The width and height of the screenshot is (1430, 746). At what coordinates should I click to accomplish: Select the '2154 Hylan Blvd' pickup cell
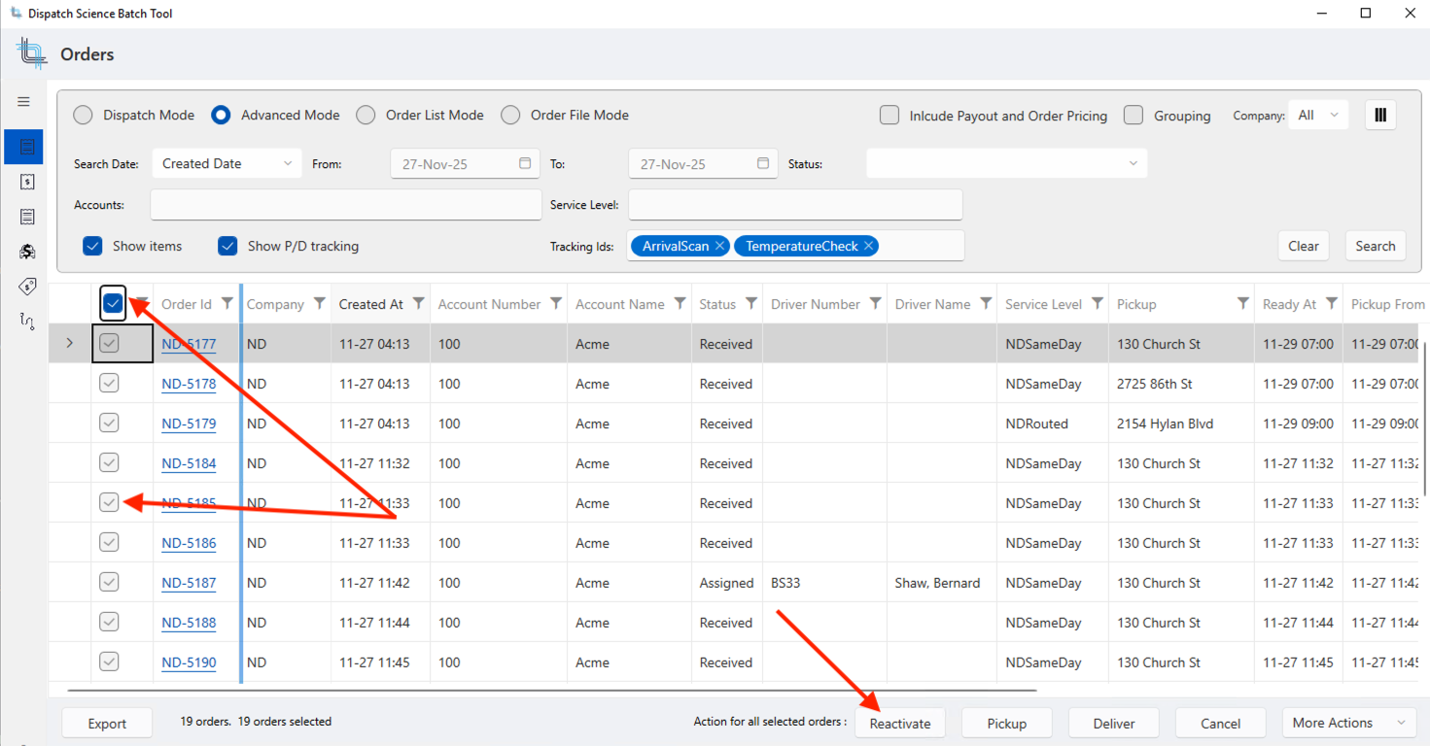(x=1181, y=424)
